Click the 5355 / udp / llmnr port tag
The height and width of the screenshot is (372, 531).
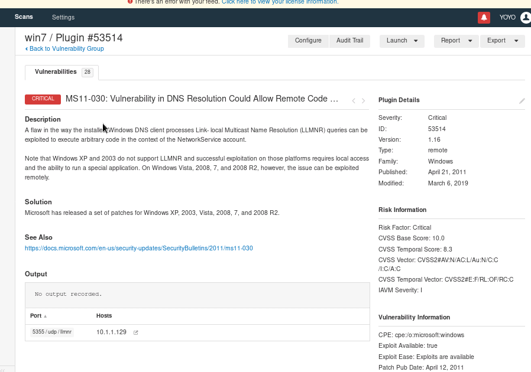click(x=52, y=332)
